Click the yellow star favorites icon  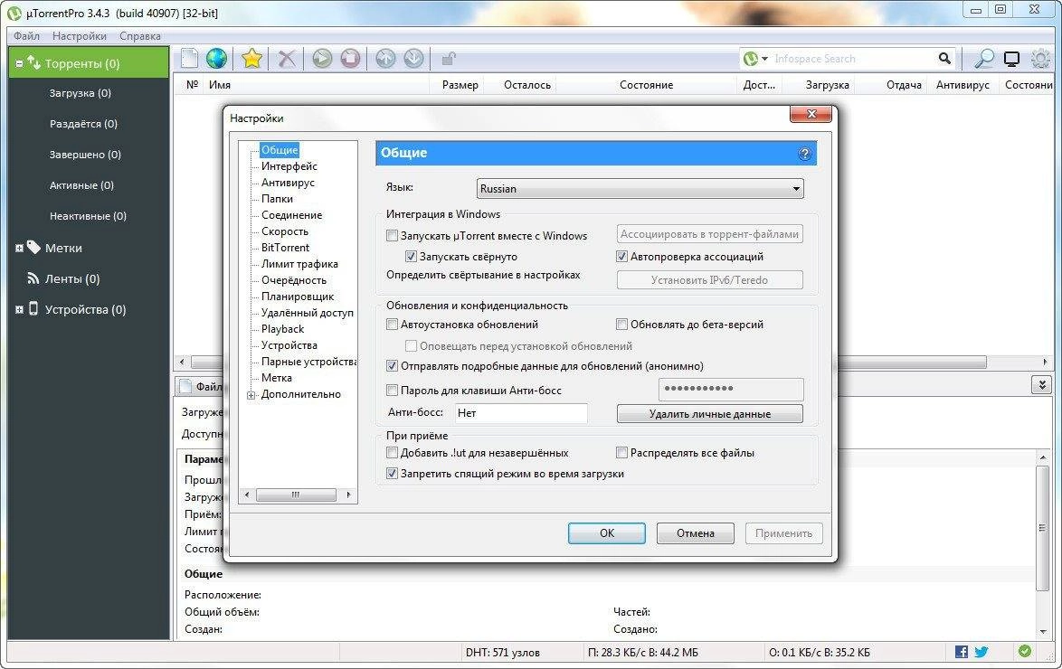click(x=251, y=58)
